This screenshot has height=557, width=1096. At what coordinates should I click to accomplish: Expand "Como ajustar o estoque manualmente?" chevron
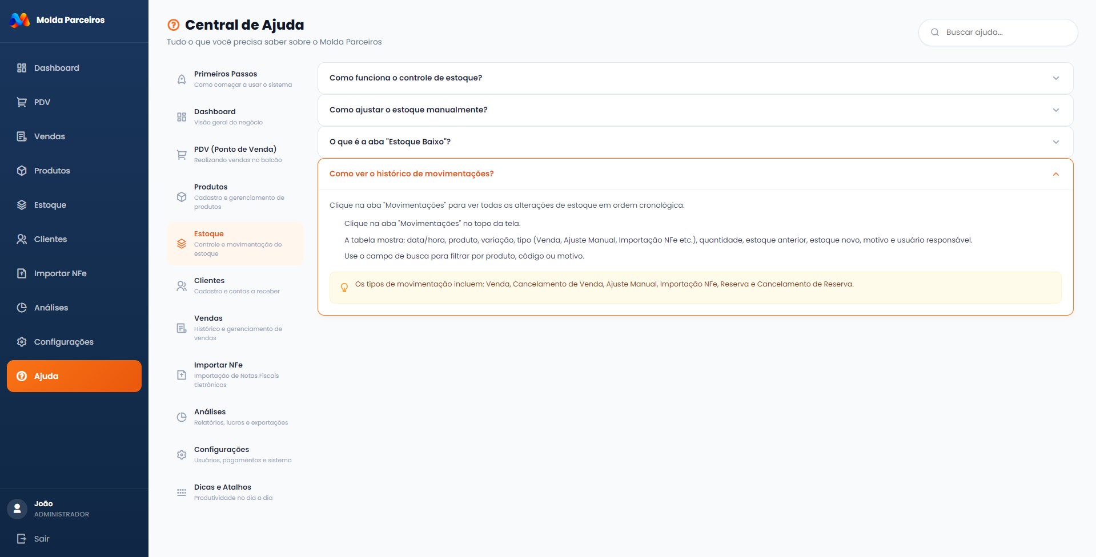click(1055, 110)
